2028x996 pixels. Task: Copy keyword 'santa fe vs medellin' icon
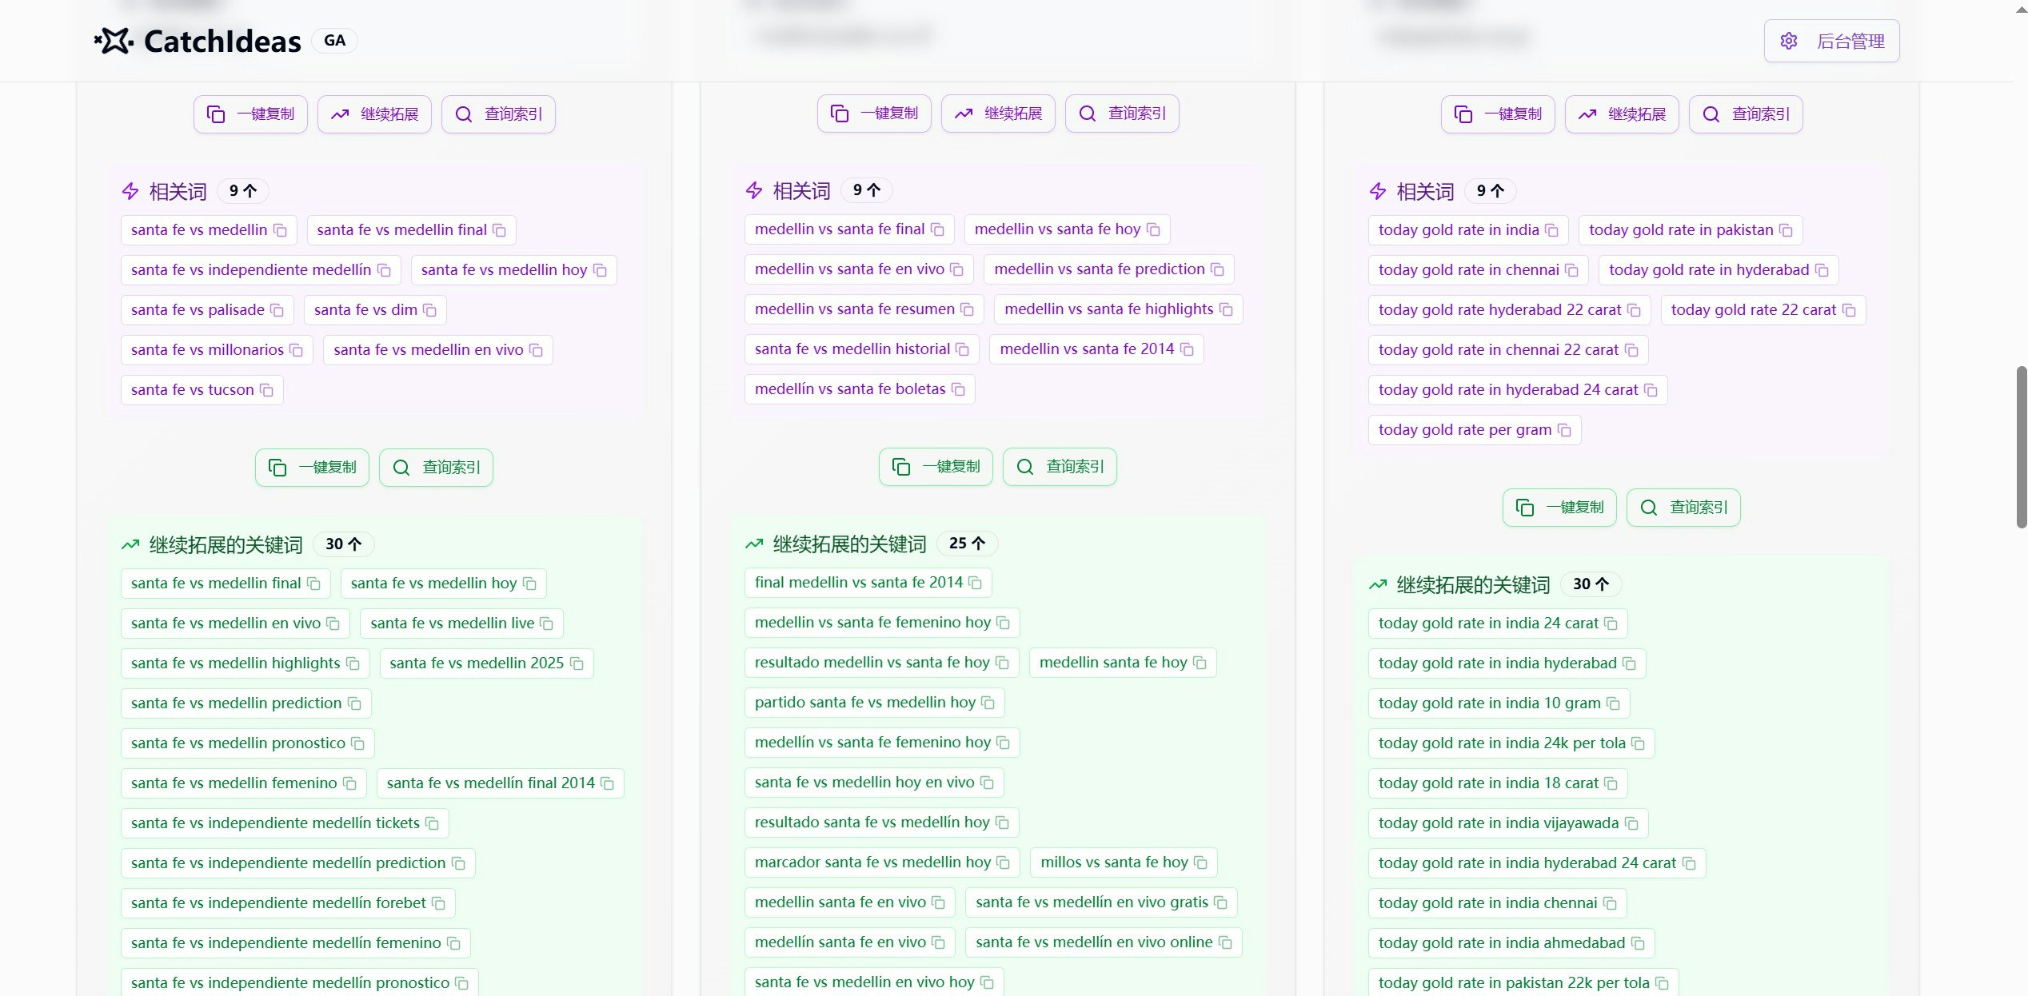pos(280,230)
